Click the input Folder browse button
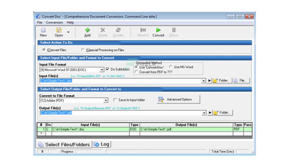 222,80
